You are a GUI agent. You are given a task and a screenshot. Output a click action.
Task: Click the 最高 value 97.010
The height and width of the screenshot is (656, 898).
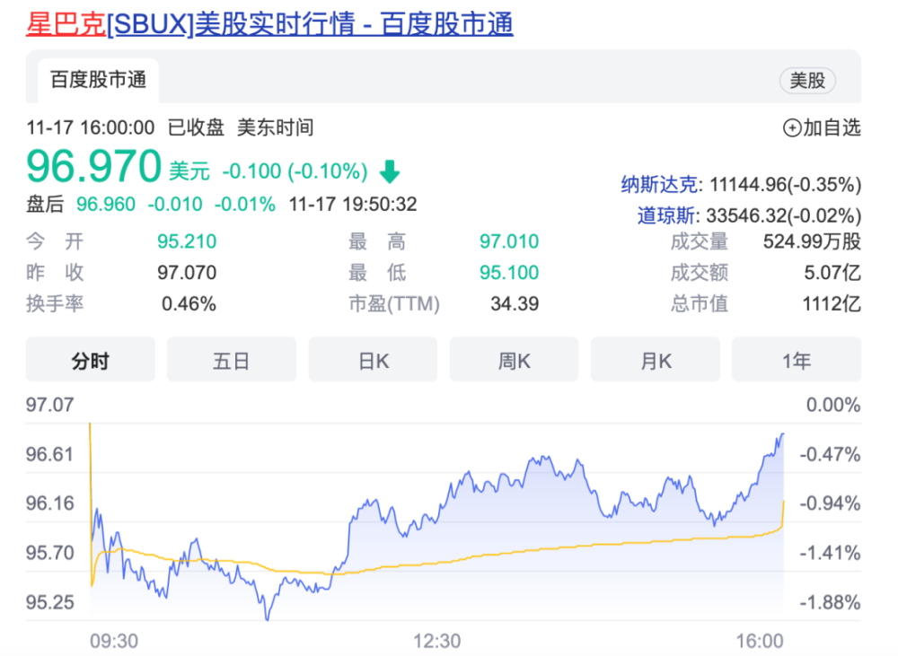[x=509, y=241]
